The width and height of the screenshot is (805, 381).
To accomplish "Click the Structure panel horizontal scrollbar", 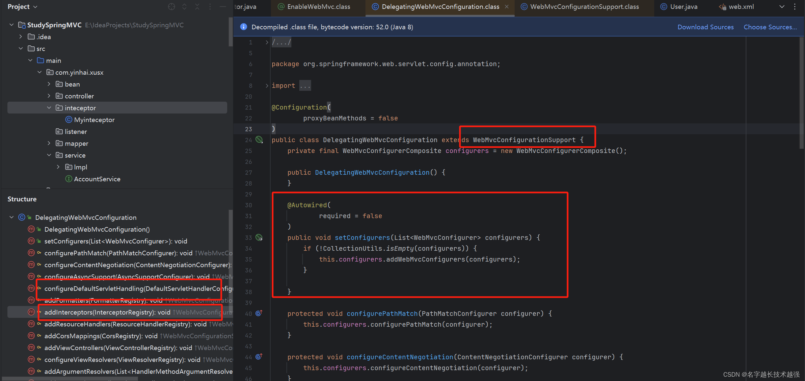I will coord(70,379).
